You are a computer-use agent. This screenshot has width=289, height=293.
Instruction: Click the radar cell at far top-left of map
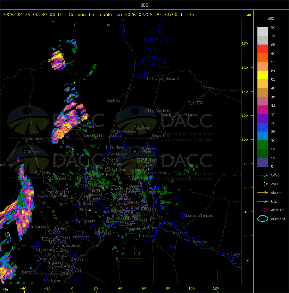58,61
